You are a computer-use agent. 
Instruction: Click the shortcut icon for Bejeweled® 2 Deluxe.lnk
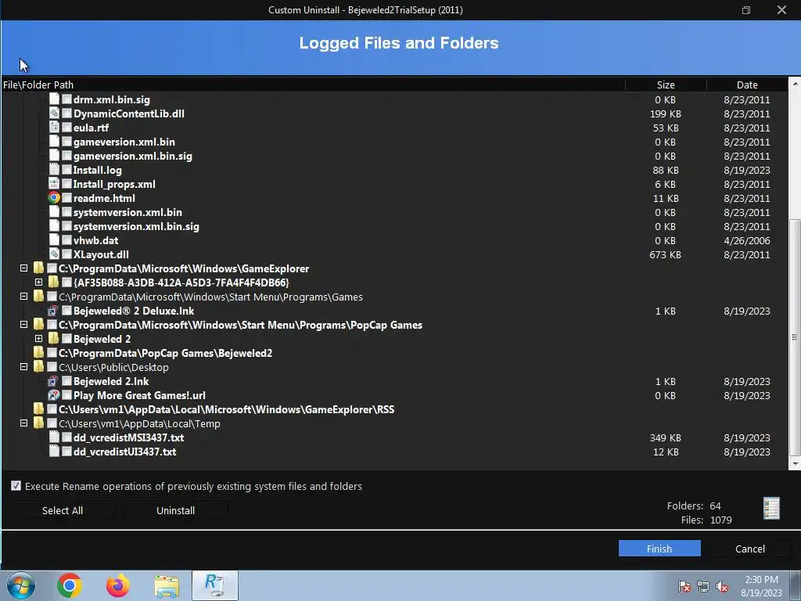tap(53, 310)
